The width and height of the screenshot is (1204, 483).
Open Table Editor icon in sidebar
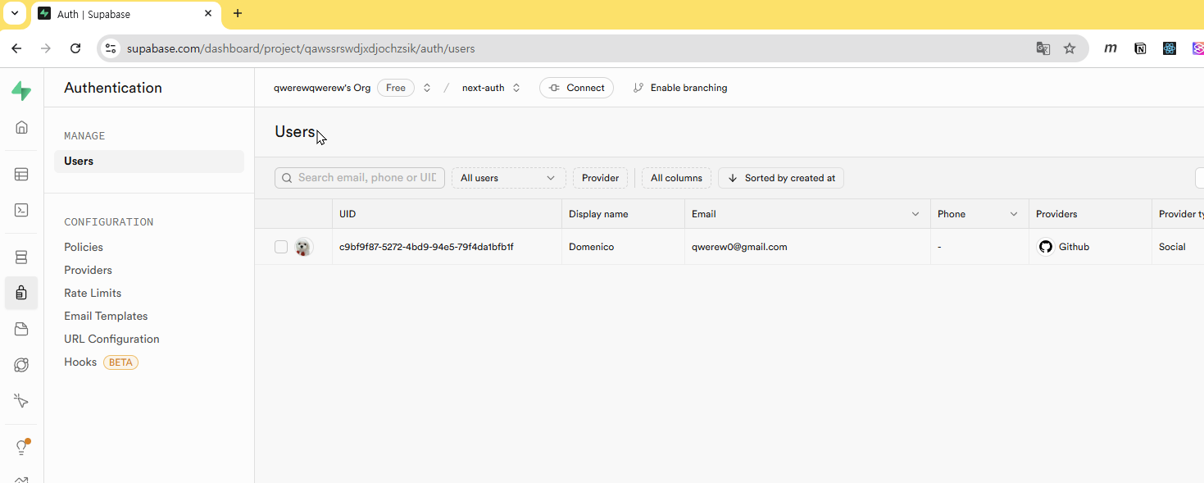pyautogui.click(x=21, y=174)
